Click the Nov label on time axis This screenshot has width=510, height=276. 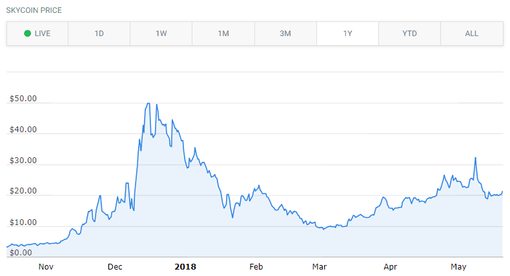46,267
